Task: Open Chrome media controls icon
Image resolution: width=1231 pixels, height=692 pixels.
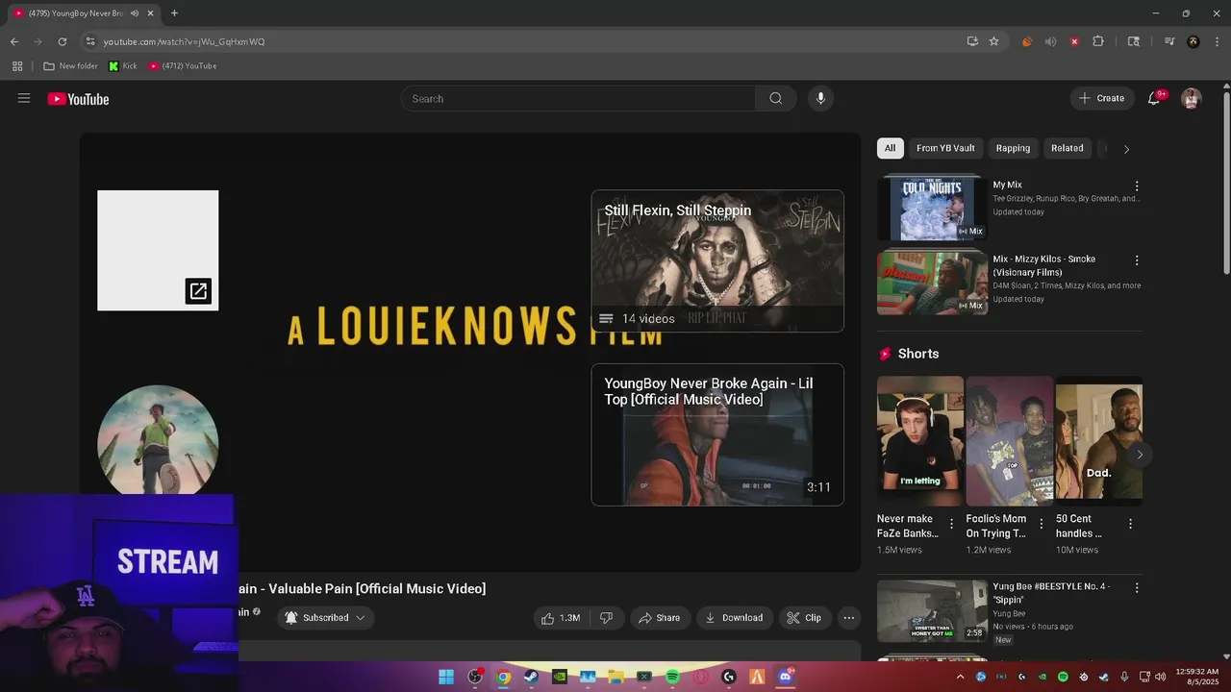Action: tap(1169, 41)
